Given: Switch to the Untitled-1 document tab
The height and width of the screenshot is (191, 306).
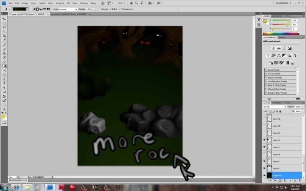Looking at the screenshot, I should tap(70, 14).
